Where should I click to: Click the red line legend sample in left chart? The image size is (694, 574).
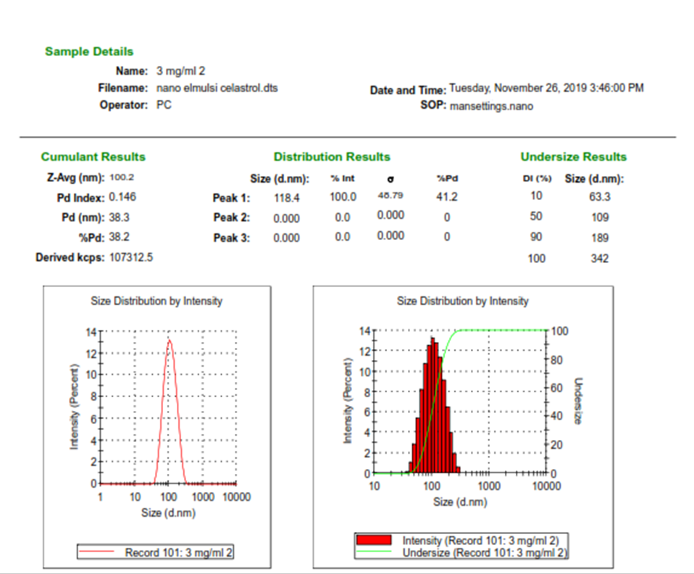[x=100, y=552]
